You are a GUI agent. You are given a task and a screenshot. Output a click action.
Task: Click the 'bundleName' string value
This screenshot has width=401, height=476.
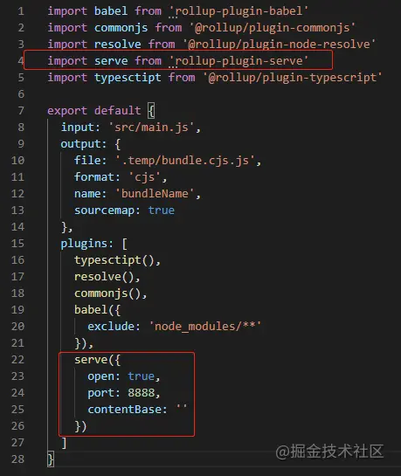point(155,194)
